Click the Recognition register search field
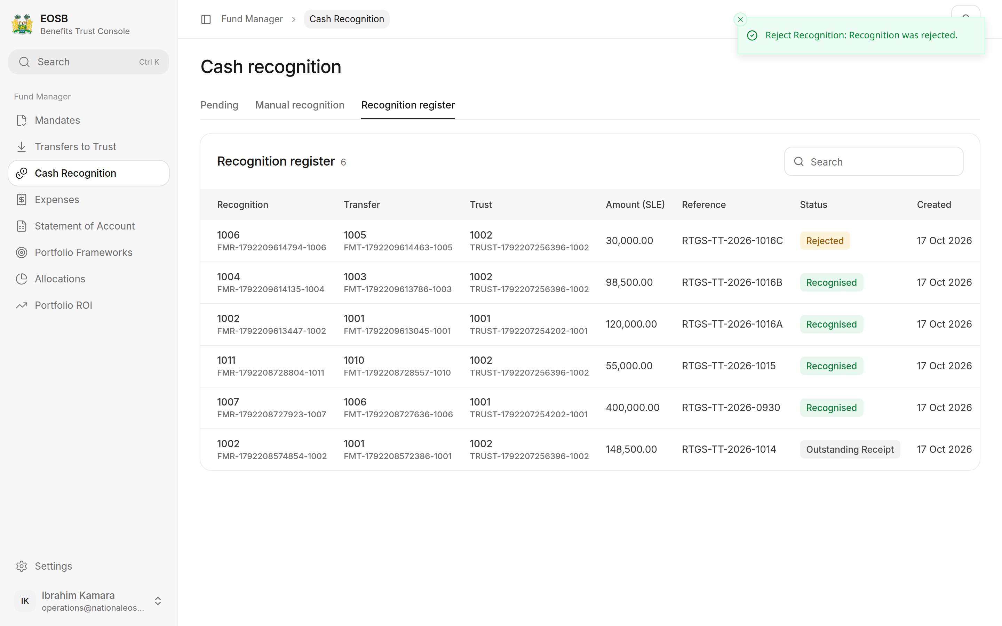Viewport: 1002px width, 626px height. pos(874,161)
